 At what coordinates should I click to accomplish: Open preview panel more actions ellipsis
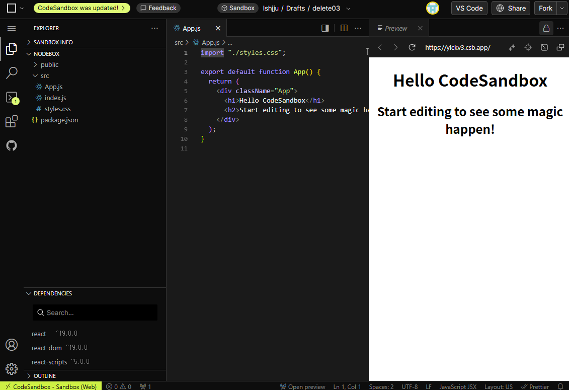tap(560, 28)
